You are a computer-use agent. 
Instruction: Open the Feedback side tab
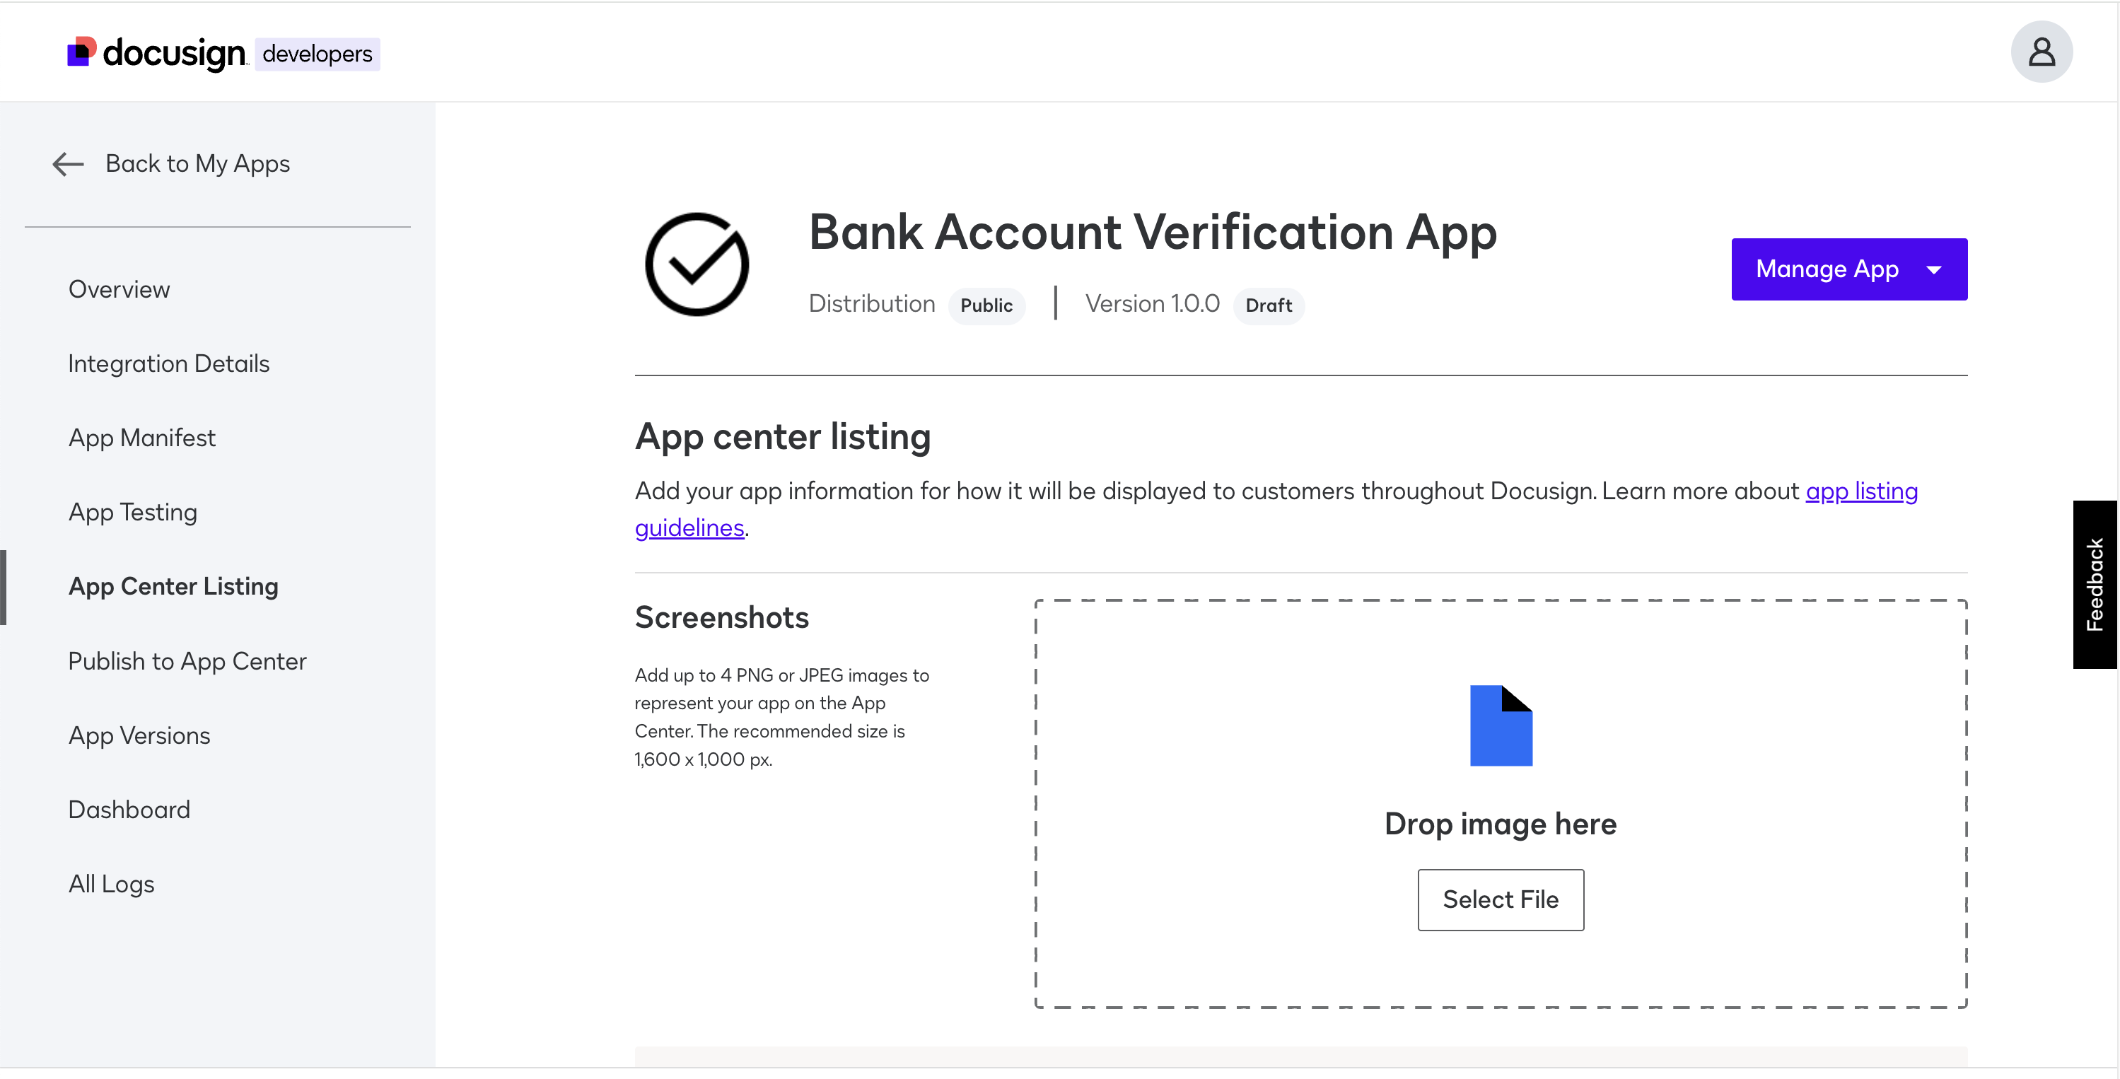2095,584
